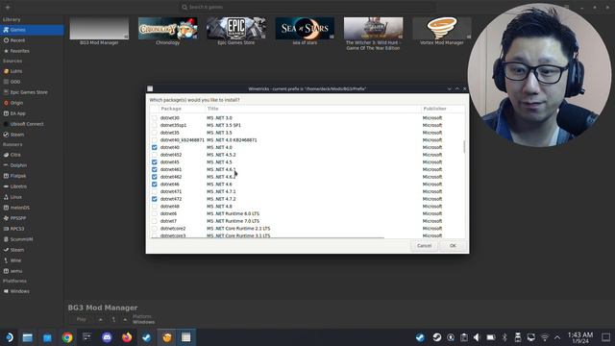Click the Winetricks vertical scrollbar handle

coord(464,147)
